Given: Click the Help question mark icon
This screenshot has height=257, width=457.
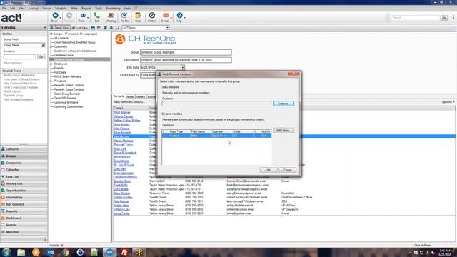Looking at the screenshot, I should [179, 16].
